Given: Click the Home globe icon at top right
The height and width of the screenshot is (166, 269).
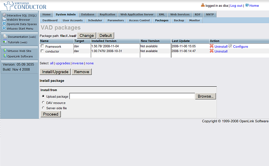Looking at the screenshot, I should pos(247,5).
